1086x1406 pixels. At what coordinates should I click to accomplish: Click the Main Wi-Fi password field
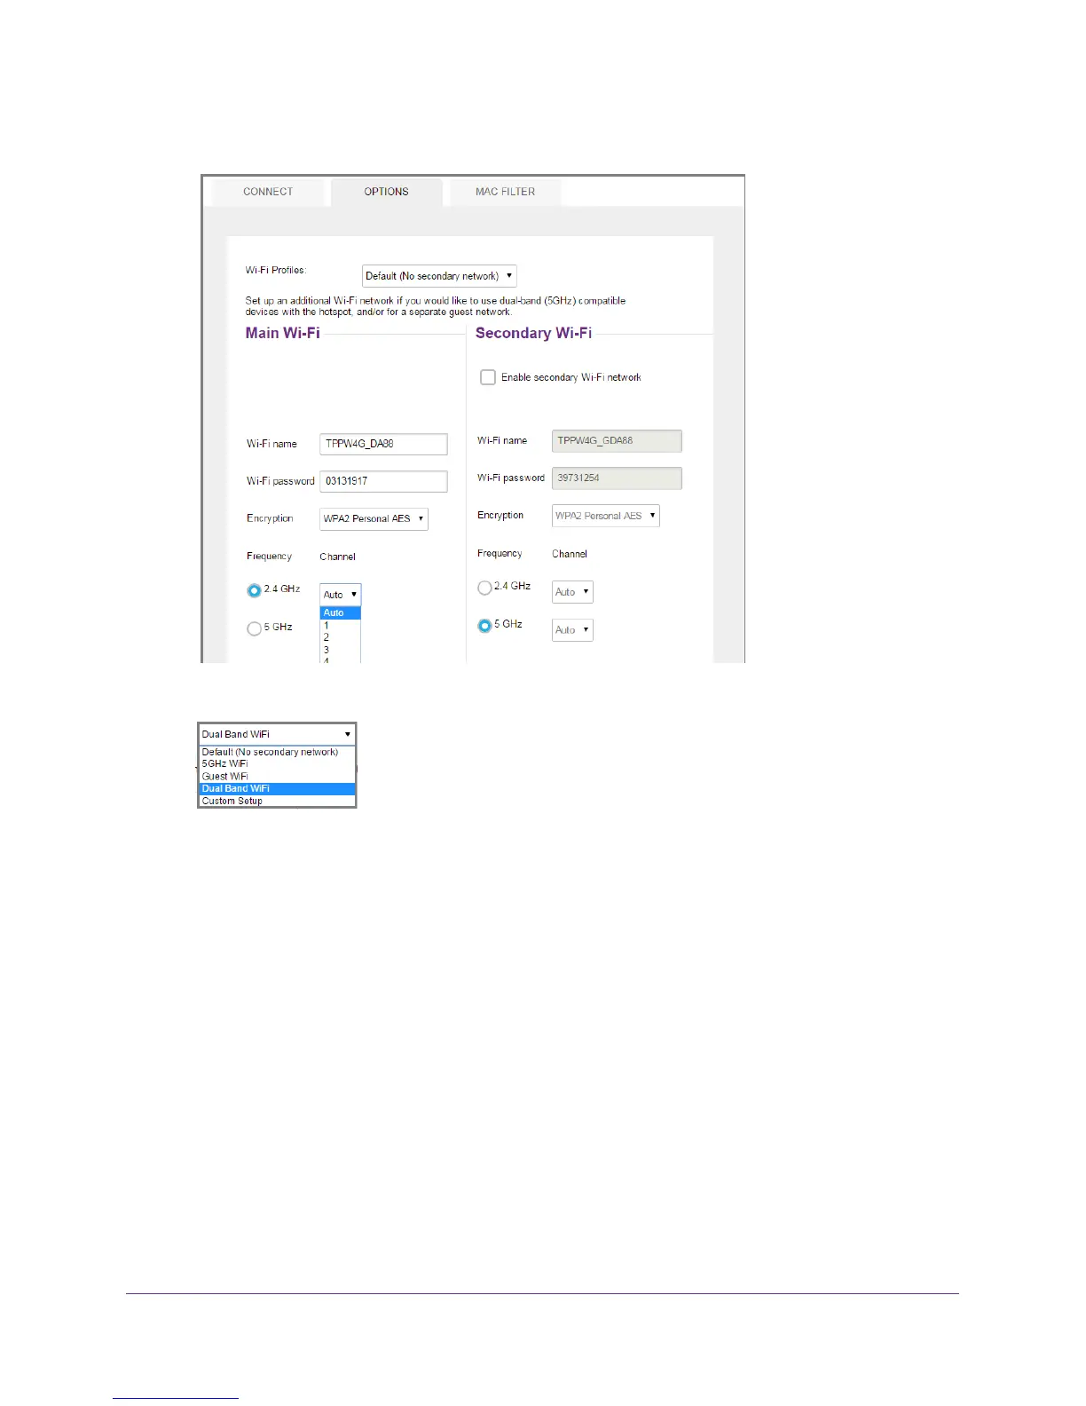pos(383,481)
